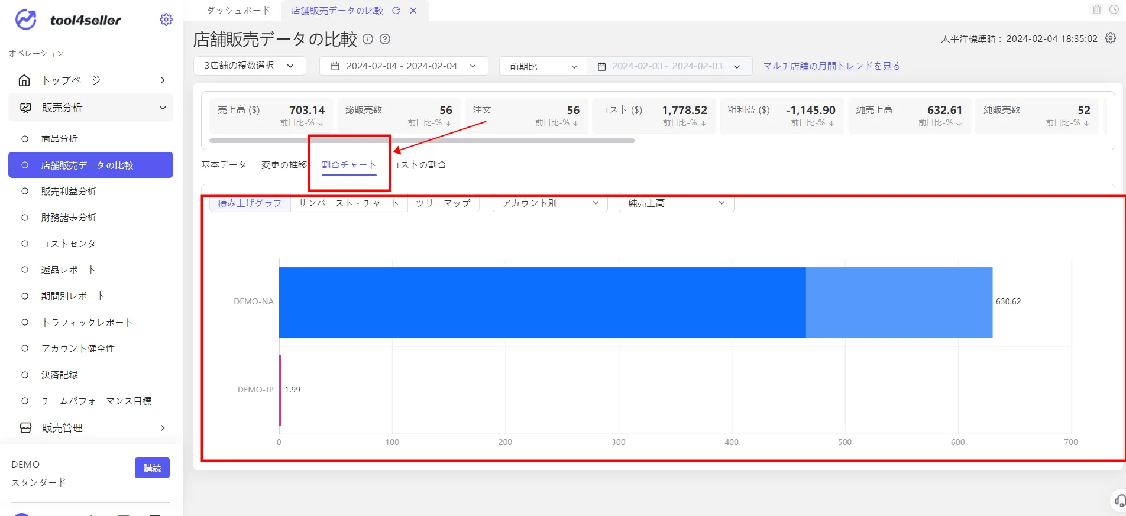This screenshot has height=516, width=1126.
Task: Click マルチ店舗の月間トレンドを見る link
Action: pyautogui.click(x=831, y=66)
